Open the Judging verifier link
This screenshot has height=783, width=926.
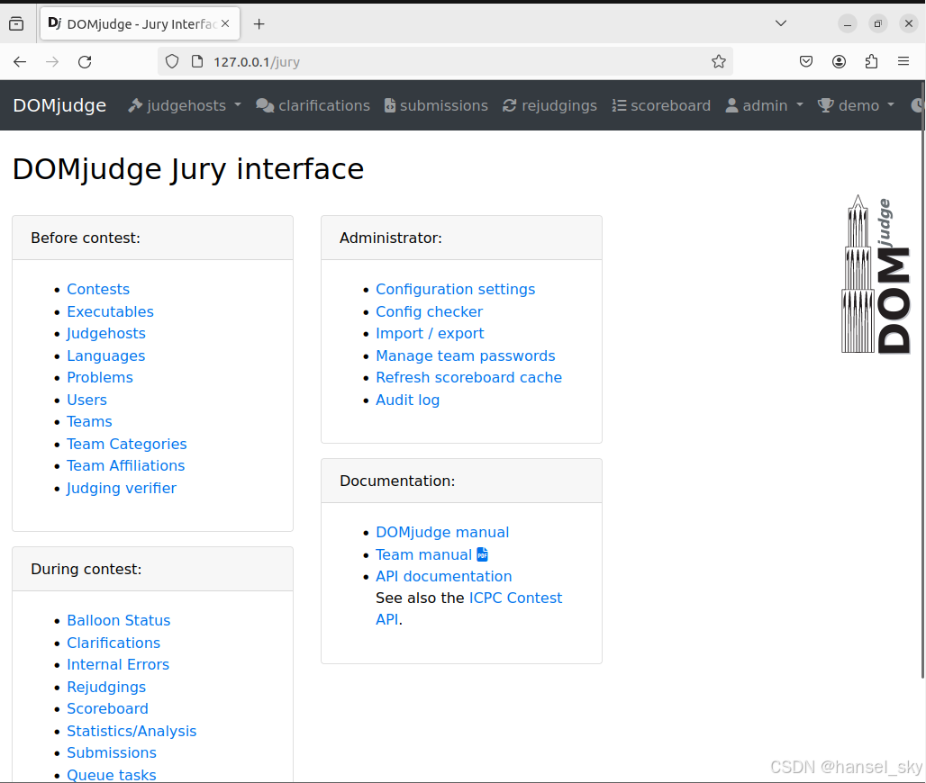pos(122,489)
